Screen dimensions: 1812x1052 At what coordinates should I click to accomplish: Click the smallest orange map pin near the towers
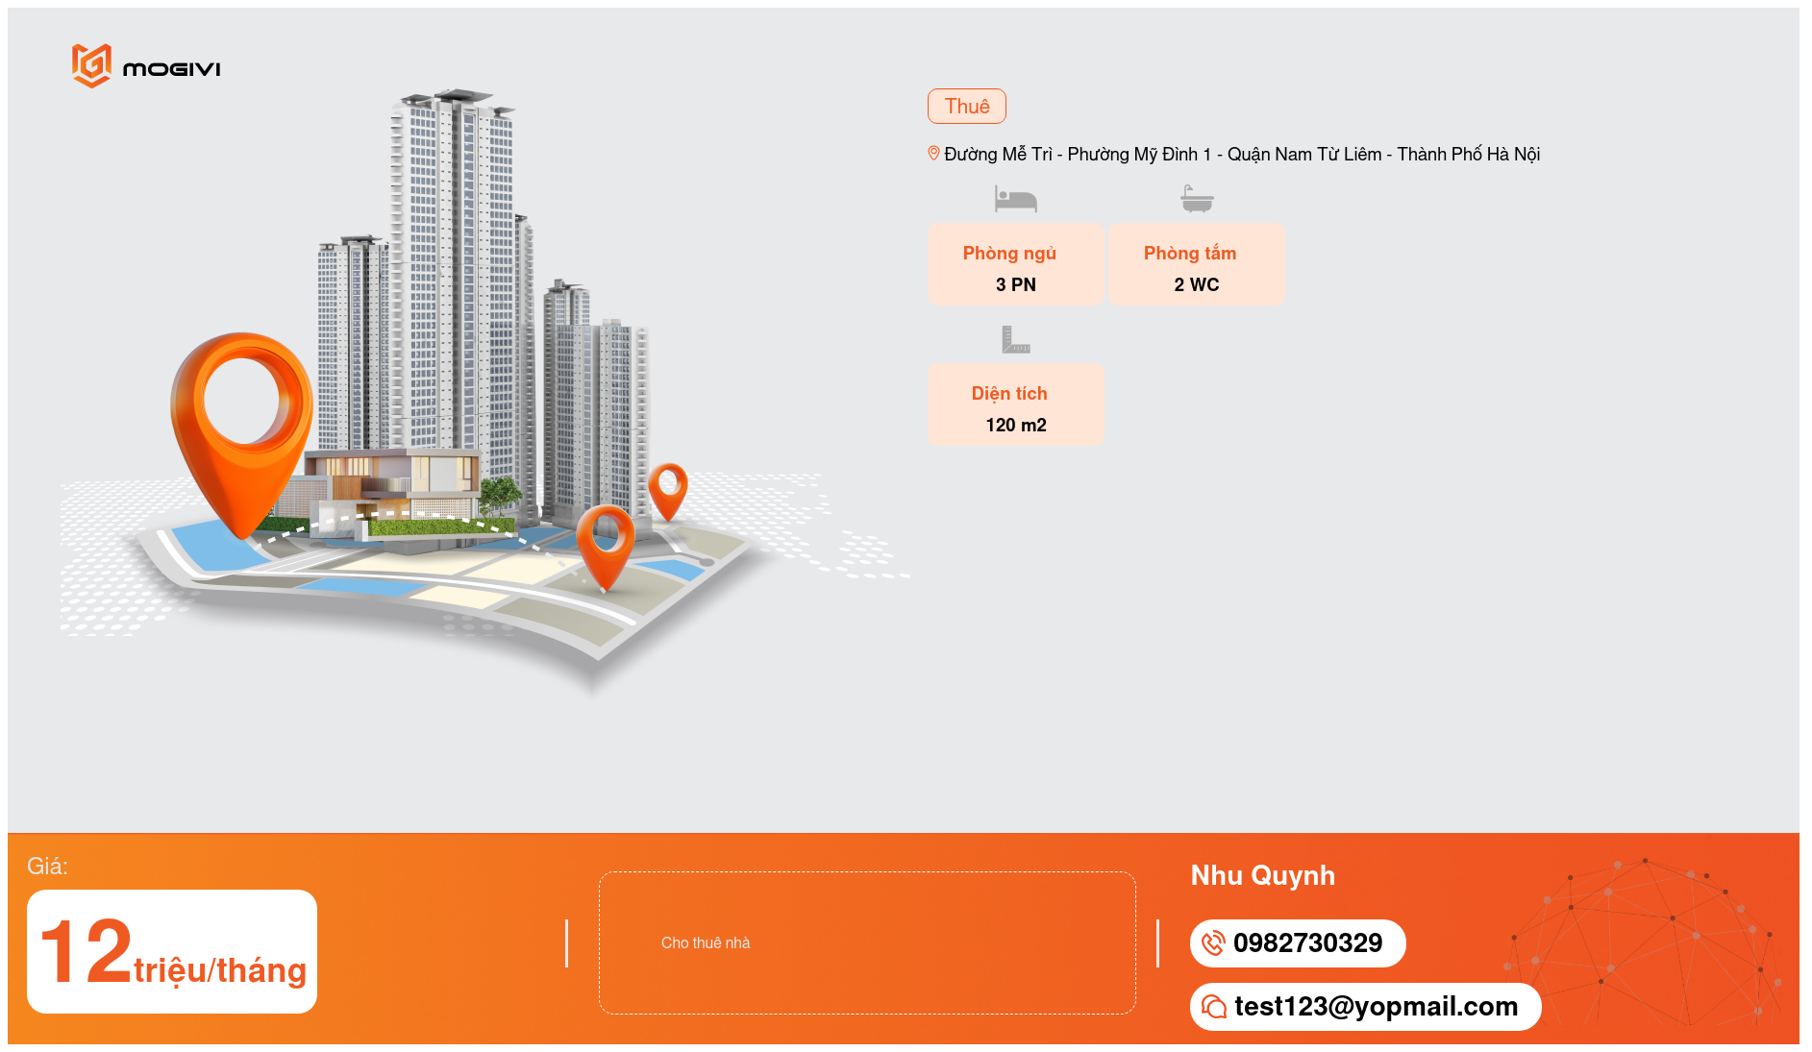667,488
